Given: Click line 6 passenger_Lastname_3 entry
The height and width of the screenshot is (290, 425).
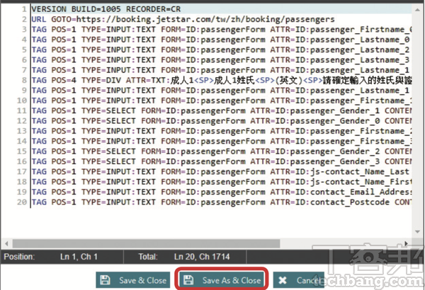Looking at the screenshot, I should (220, 60).
